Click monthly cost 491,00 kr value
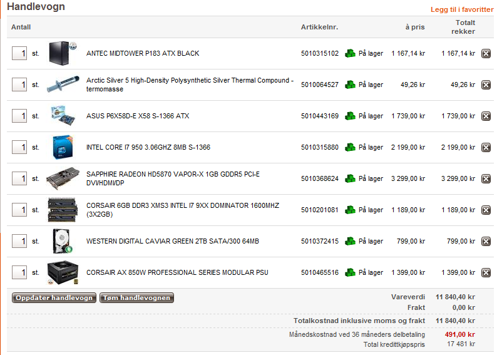 tap(459, 334)
